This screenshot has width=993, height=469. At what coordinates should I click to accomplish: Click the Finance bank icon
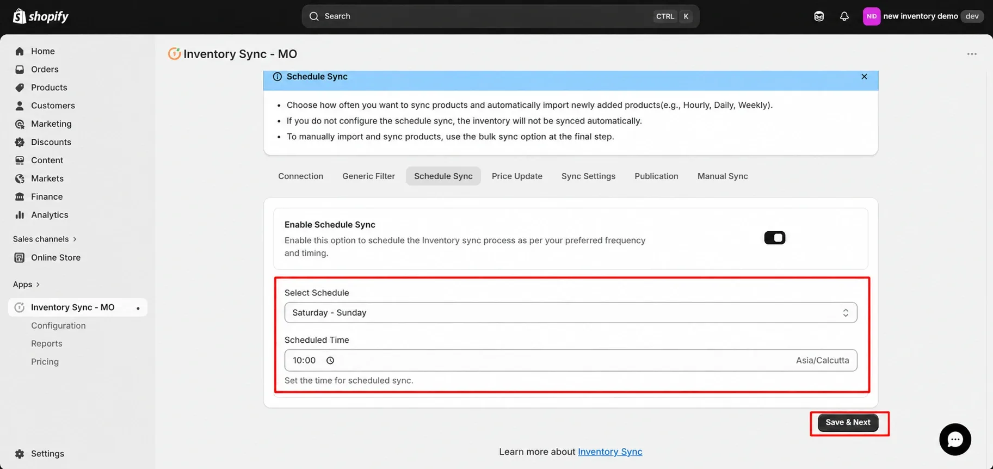click(20, 197)
